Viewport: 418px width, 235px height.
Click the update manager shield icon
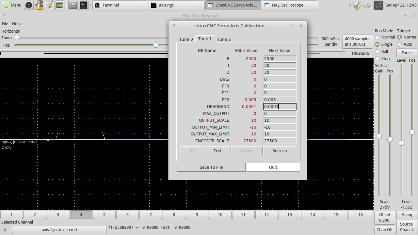click(357, 5)
